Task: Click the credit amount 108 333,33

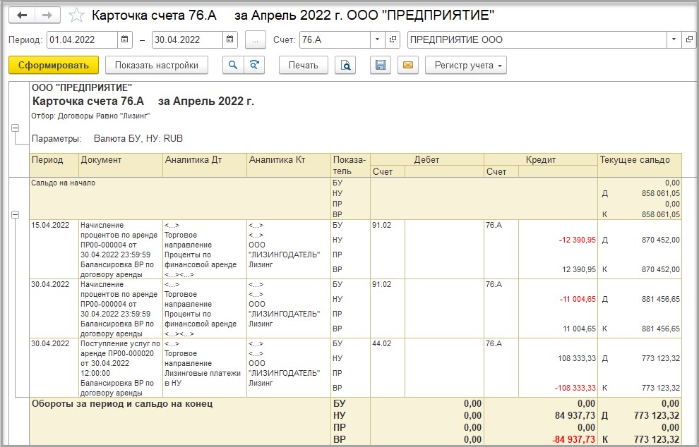Action: pos(577,358)
